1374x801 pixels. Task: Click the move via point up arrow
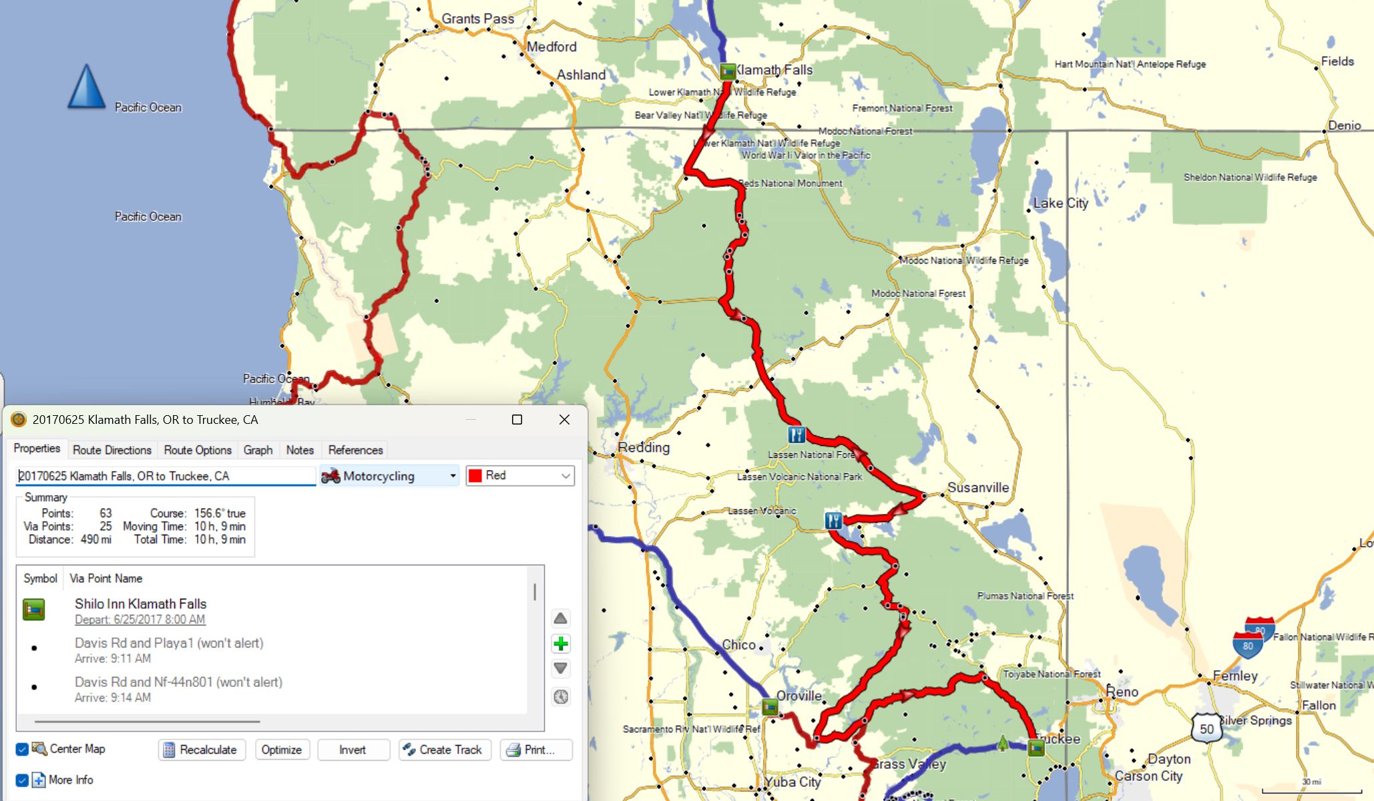click(x=561, y=618)
